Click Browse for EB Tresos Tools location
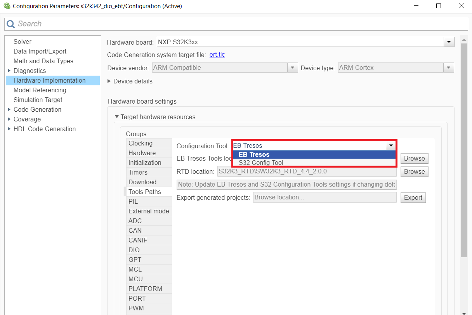This screenshot has width=472, height=315. 414,158
